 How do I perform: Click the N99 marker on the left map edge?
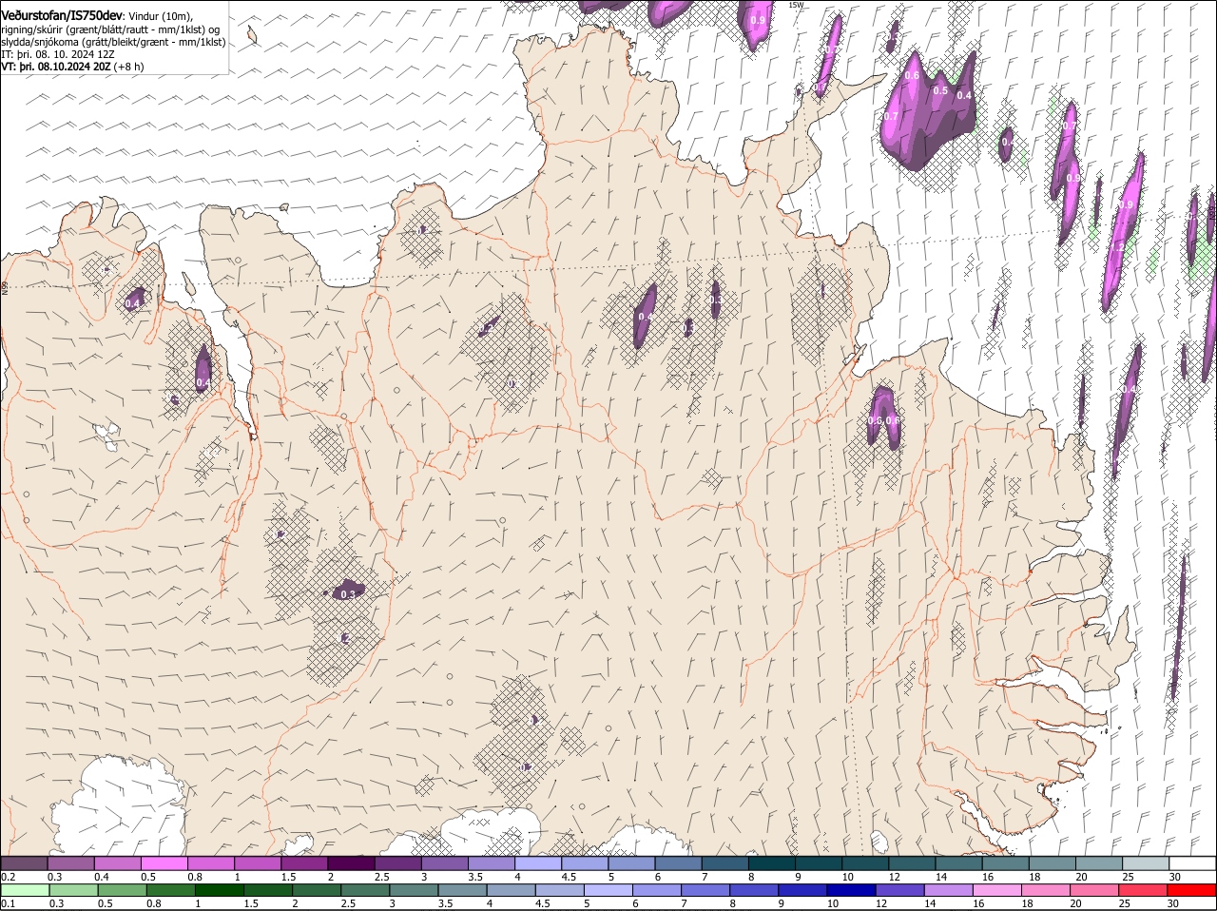pos(5,286)
